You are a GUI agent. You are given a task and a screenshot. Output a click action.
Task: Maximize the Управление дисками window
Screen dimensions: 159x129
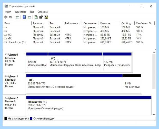coord(141,6)
